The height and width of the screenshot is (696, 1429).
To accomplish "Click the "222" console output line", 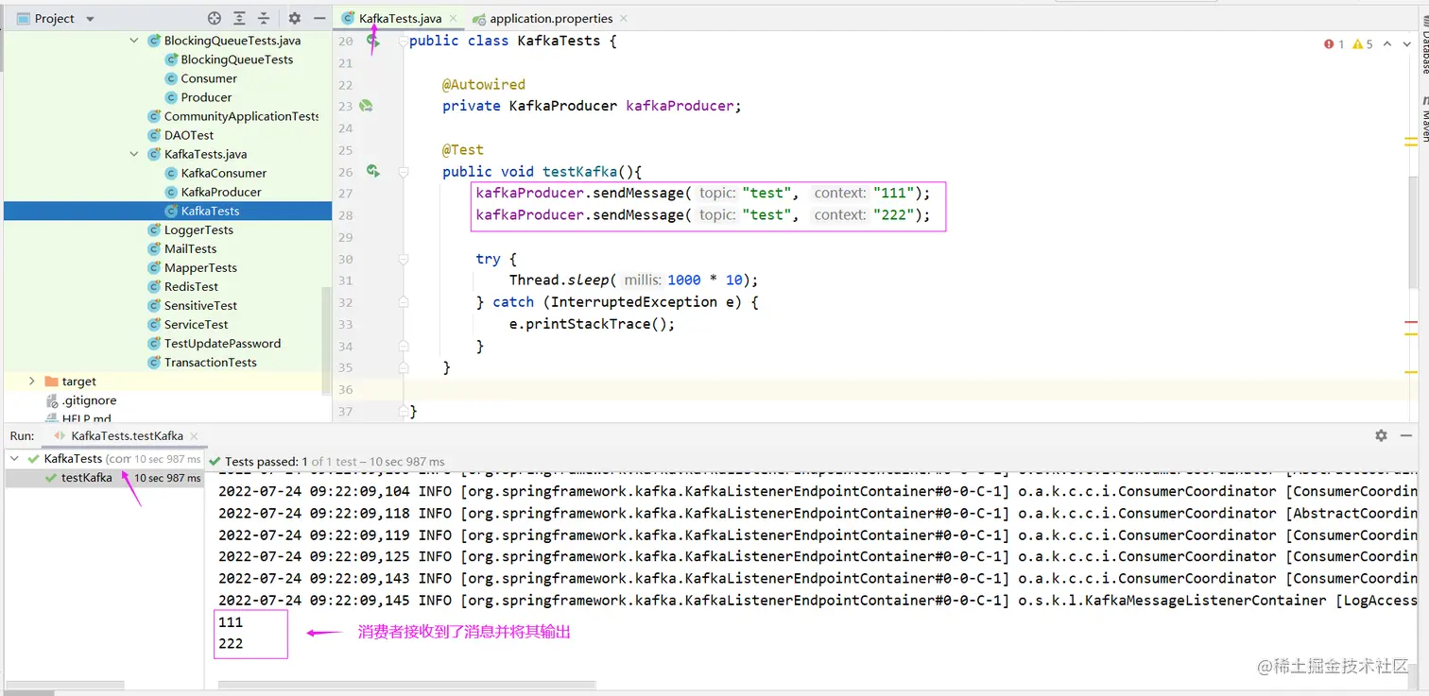I will pos(231,644).
